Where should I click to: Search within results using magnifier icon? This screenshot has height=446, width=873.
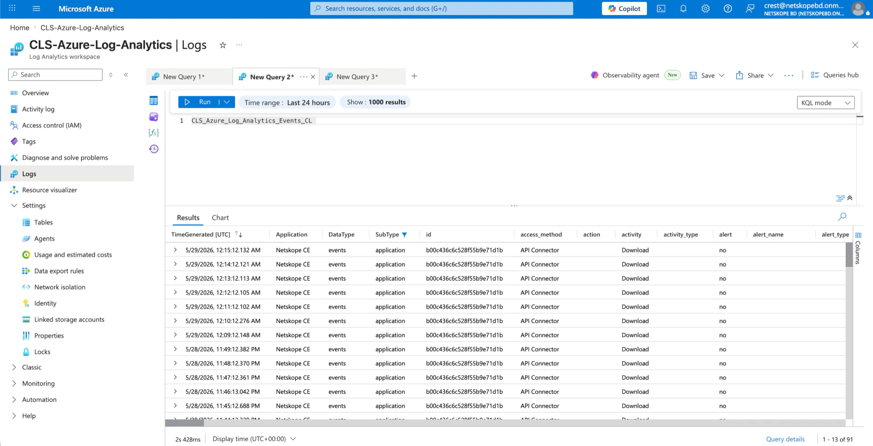click(x=842, y=217)
